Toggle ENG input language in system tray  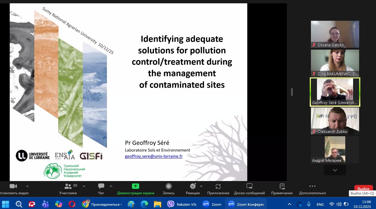(x=320, y=204)
